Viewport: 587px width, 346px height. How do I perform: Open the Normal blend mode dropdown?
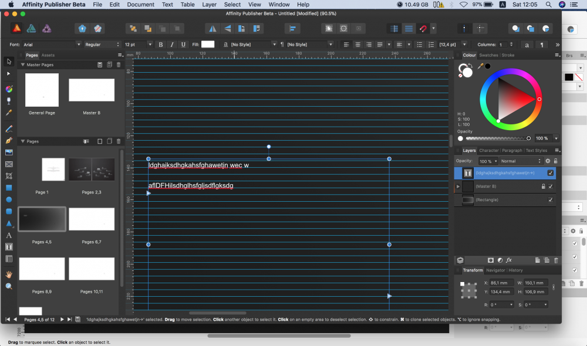click(x=521, y=161)
